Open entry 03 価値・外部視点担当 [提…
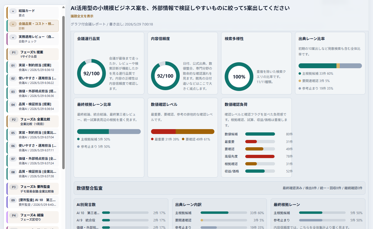The image size is (373, 229). pos(33,93)
